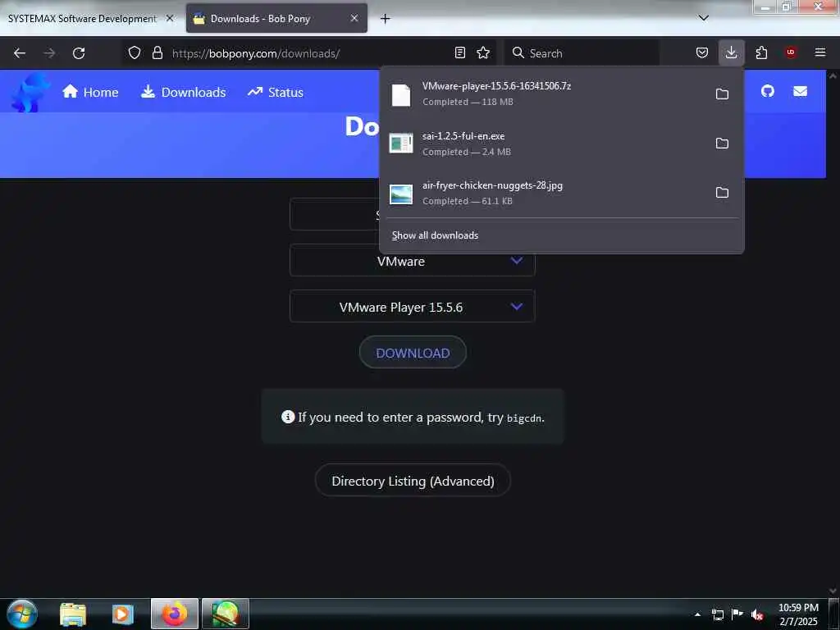Open the uBlock Origin extension icon
This screenshot has width=840, height=630.
(790, 53)
